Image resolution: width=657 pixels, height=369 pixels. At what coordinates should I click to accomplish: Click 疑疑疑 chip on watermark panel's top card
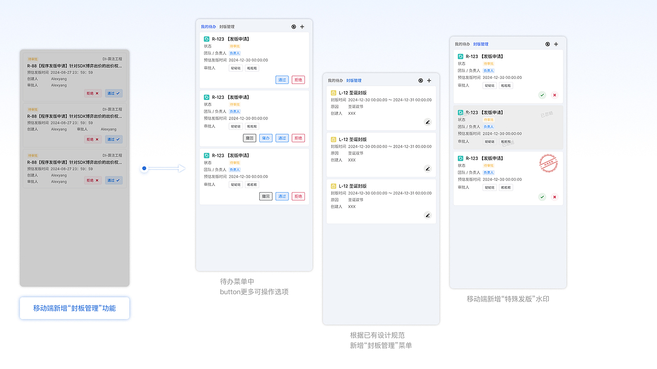pos(490,86)
